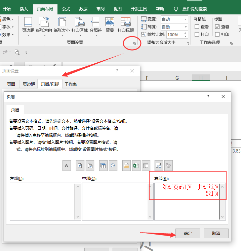The width and height of the screenshot is (241, 251).
Task: Insert picture in header
Action: click(x=159, y=166)
